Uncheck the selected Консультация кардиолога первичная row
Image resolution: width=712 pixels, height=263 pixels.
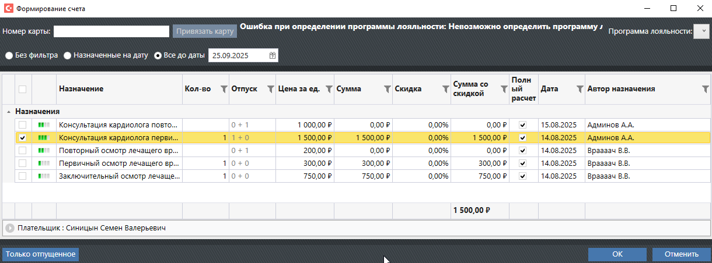point(23,138)
